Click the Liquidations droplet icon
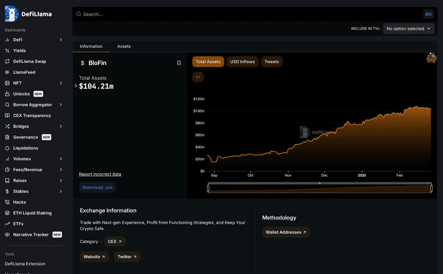Viewport: 443px width, 274px height. point(7,148)
